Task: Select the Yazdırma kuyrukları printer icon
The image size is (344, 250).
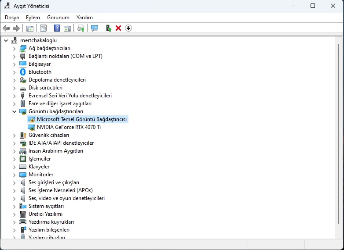Action: pos(23,222)
